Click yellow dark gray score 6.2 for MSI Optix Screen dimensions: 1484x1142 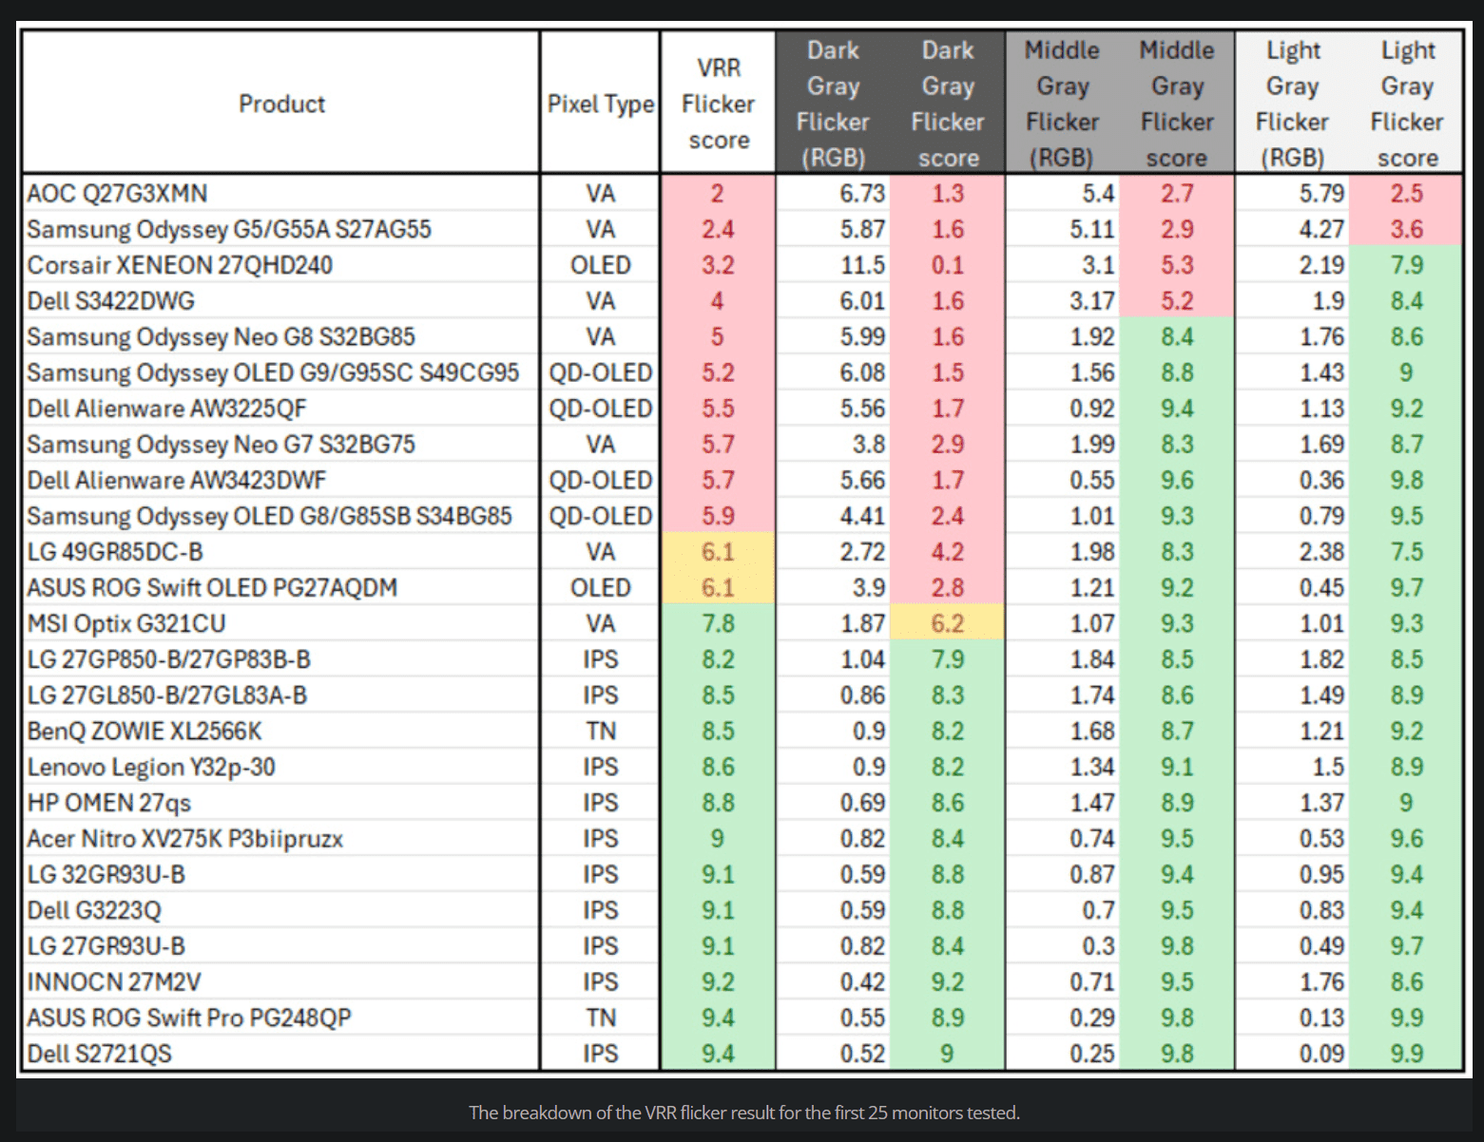[x=947, y=624]
